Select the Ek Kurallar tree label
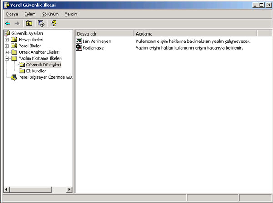 [x=36, y=71]
